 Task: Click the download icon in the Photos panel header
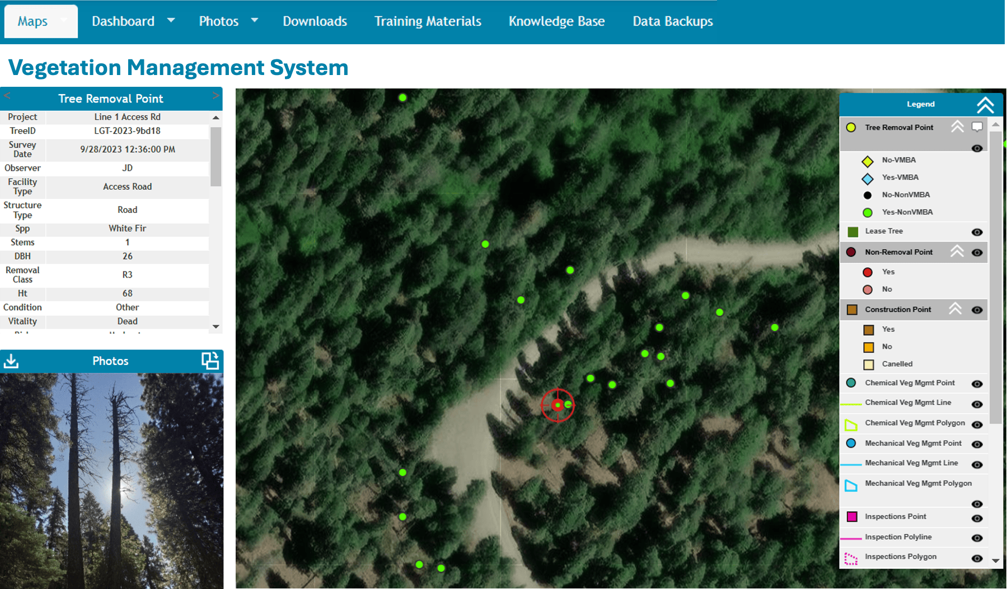click(x=11, y=361)
